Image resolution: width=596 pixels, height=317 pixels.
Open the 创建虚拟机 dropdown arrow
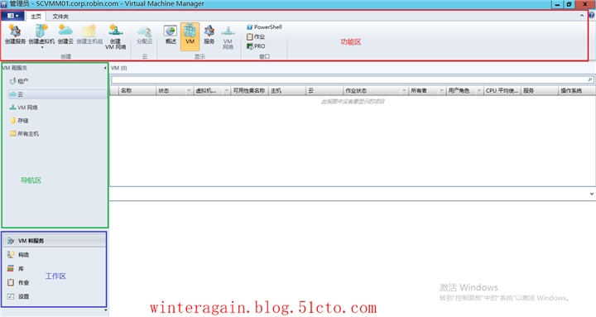click(42, 48)
